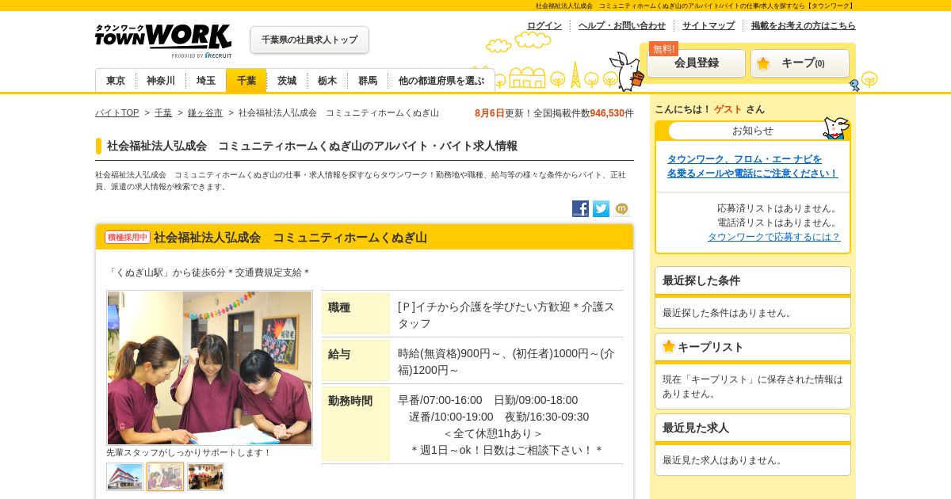Click the main staff photo
This screenshot has height=499, width=951.
click(209, 368)
